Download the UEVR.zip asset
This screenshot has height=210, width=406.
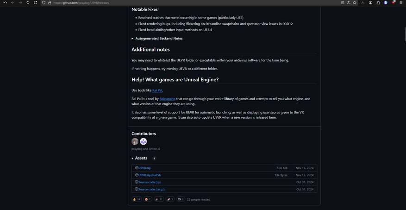[x=144, y=168]
